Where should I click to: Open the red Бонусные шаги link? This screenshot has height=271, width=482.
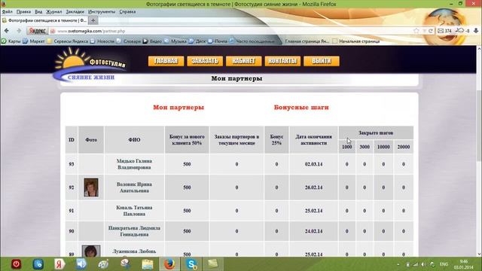tap(301, 107)
